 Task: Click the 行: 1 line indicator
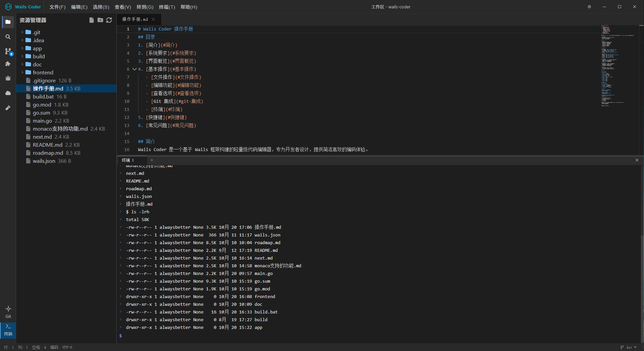9,347
